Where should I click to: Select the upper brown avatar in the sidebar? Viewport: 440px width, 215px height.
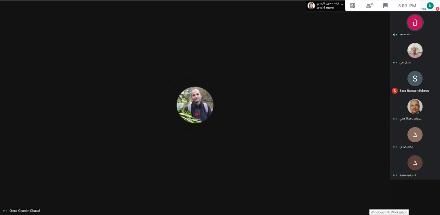[415, 134]
